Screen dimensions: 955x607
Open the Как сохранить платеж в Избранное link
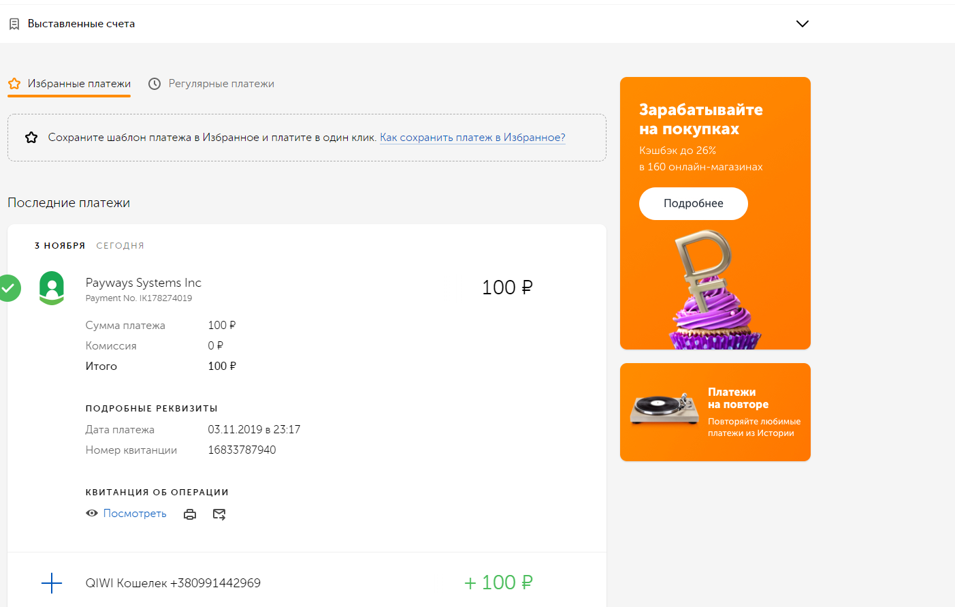[x=472, y=138]
